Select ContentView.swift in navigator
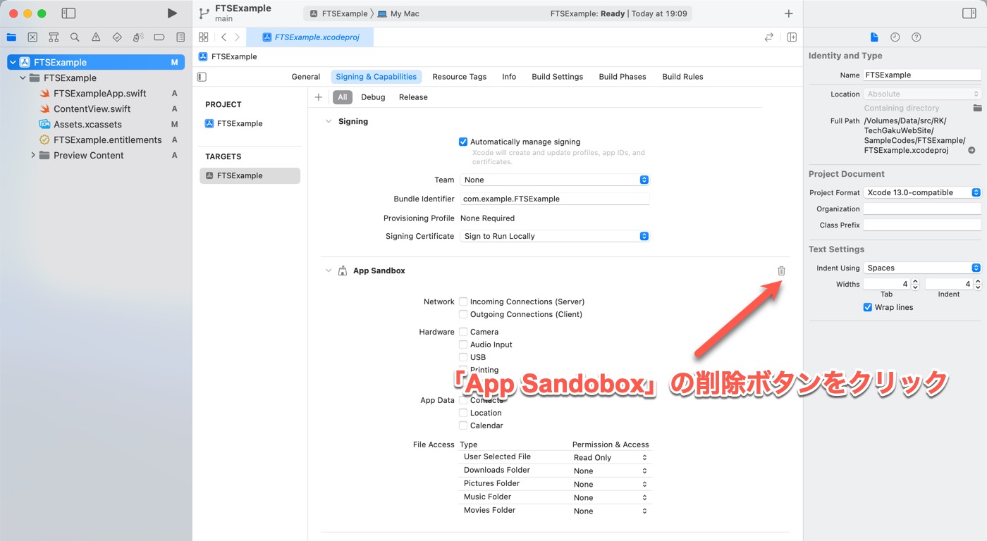 [x=92, y=108]
